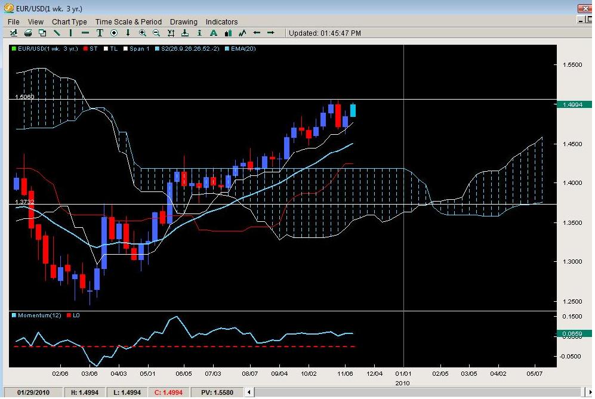Click the application logo icon in title bar
The width and height of the screenshot is (595, 399).
pyautogui.click(x=9, y=8)
